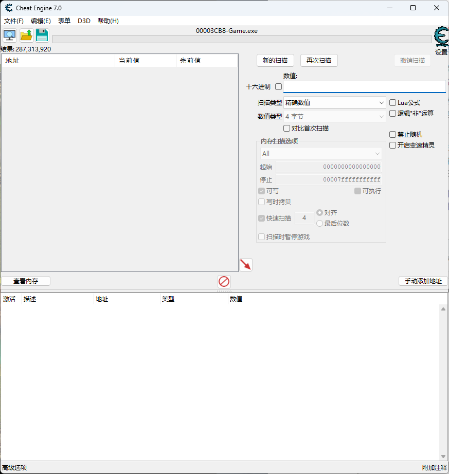Image resolution: width=449 pixels, height=474 pixels.
Task: Click the 当前值 column header
Action: click(x=146, y=61)
